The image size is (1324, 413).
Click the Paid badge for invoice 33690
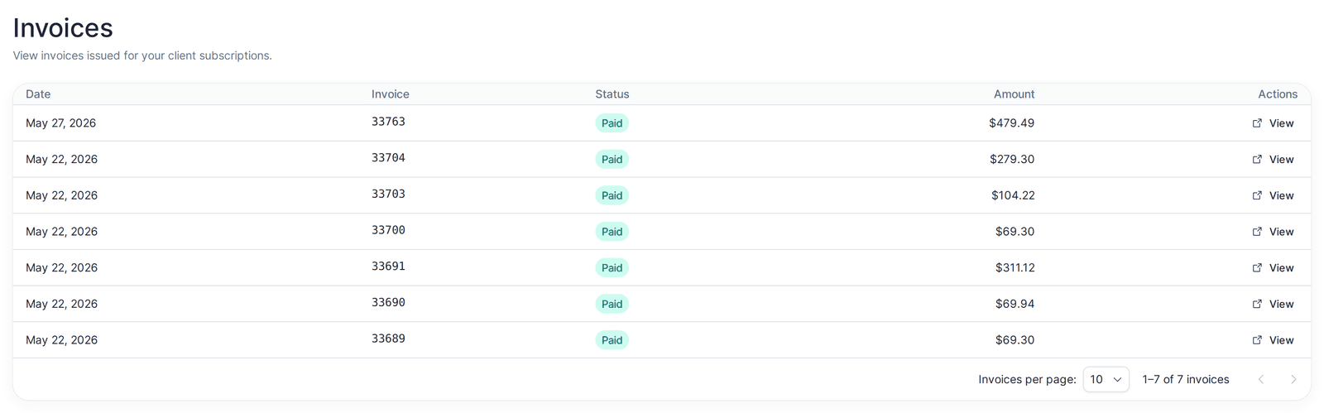tap(612, 304)
